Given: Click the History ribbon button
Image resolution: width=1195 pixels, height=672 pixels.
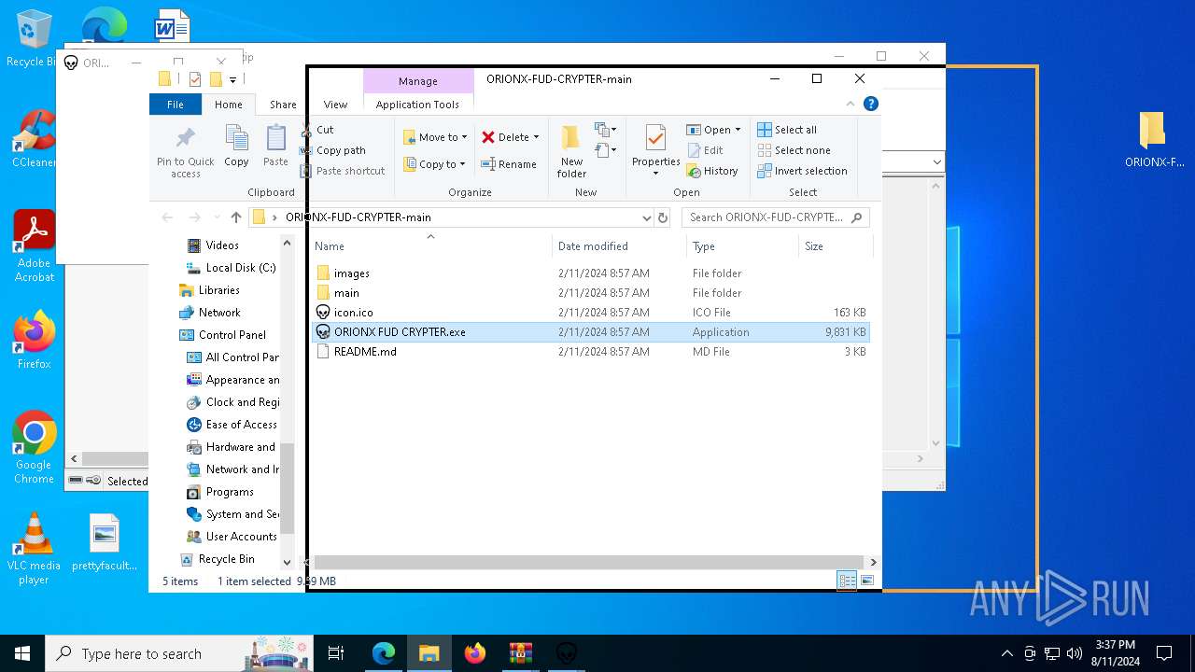Looking at the screenshot, I should coord(712,171).
